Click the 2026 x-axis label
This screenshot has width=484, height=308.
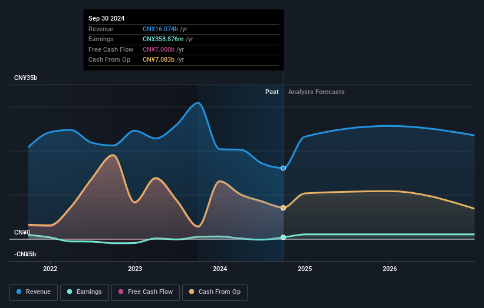390,269
